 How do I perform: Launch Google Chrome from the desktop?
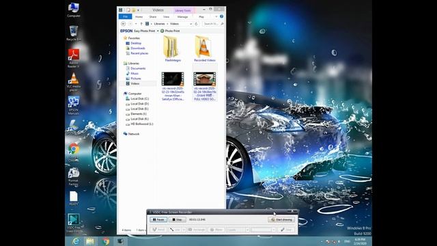[x=74, y=152]
